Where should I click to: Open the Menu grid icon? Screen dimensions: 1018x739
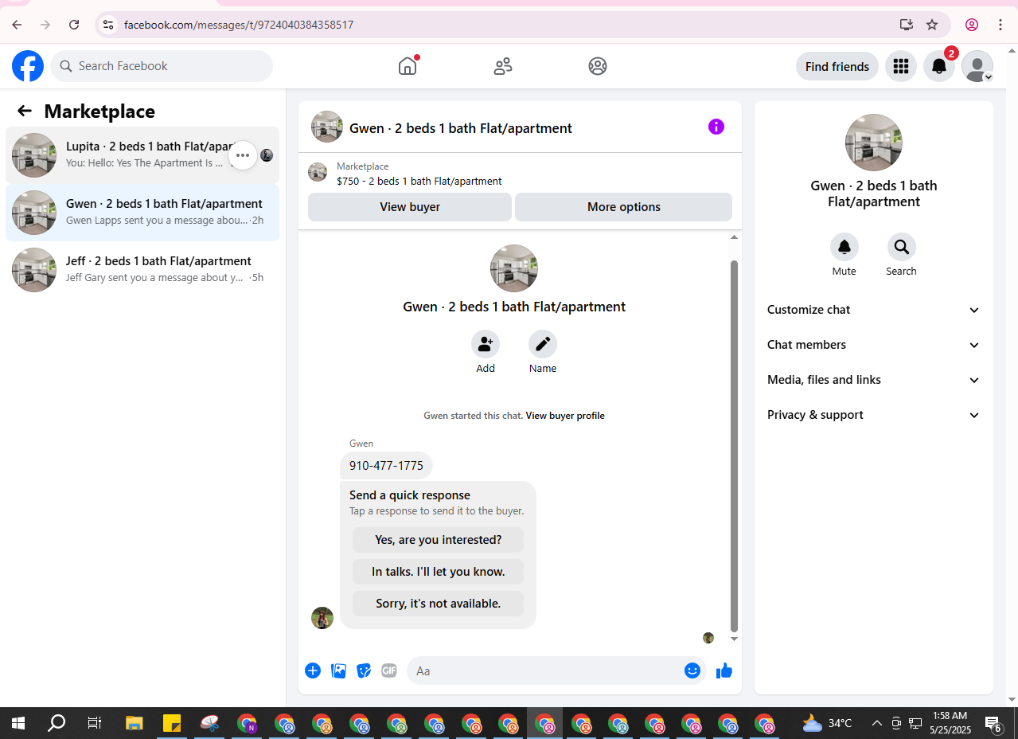901,66
